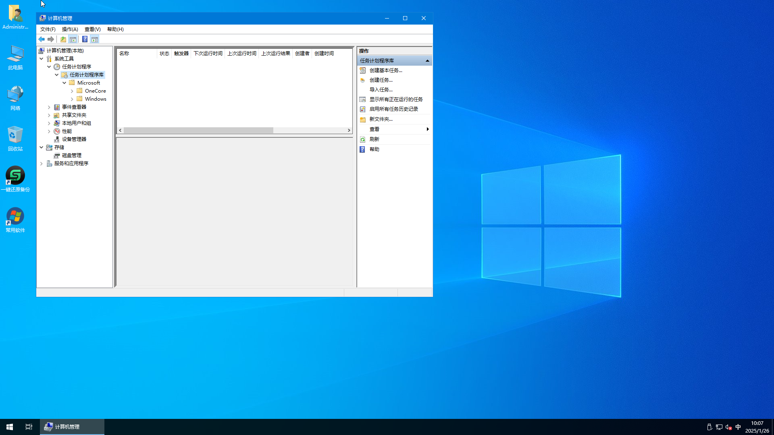Click the 帮助 icon in actions pane
The image size is (774, 435).
[x=362, y=149]
